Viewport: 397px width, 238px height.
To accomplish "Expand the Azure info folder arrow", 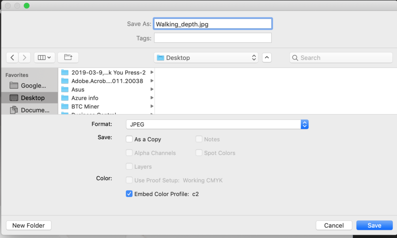I will 152,98.
